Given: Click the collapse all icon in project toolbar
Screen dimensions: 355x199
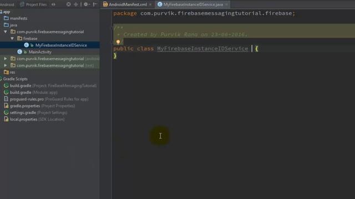Looking at the screenshot, I should coord(76,4).
